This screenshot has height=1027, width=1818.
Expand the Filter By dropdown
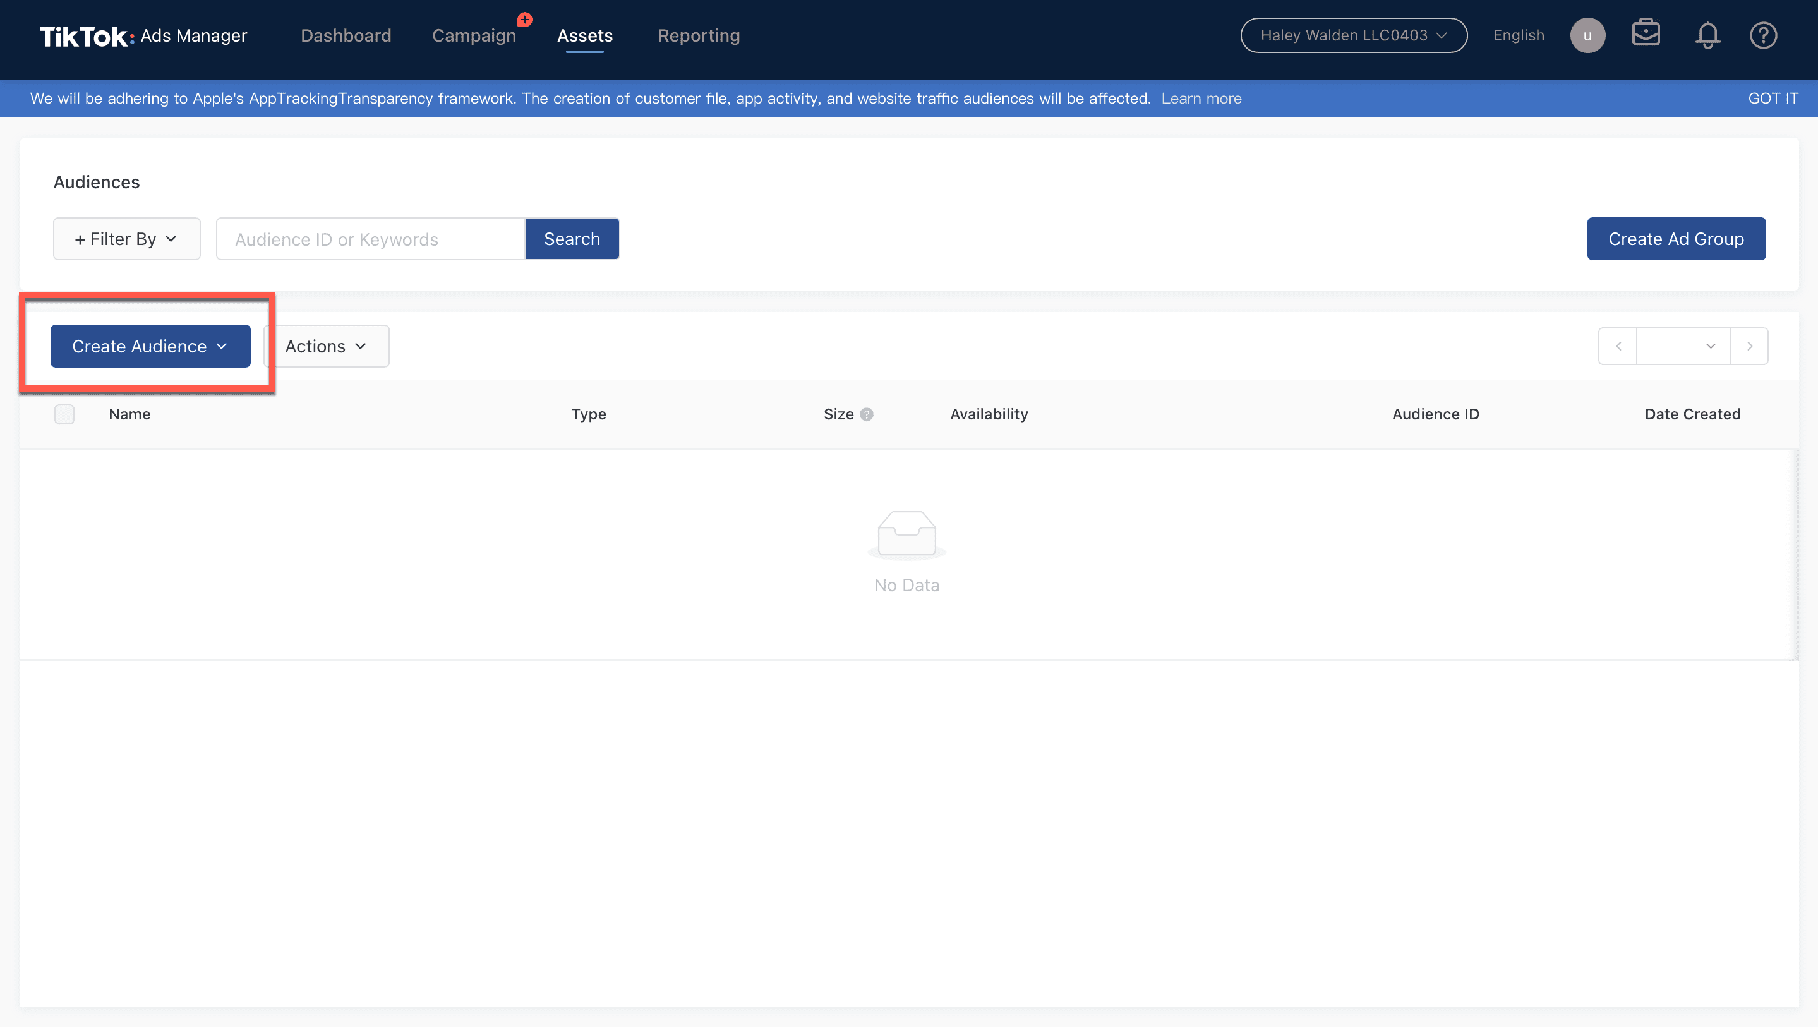126,239
